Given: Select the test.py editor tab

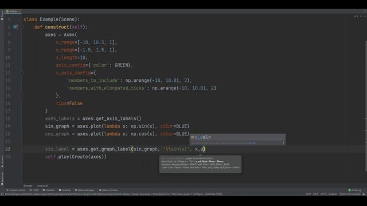Looking at the screenshot, I should [x=12, y=11].
